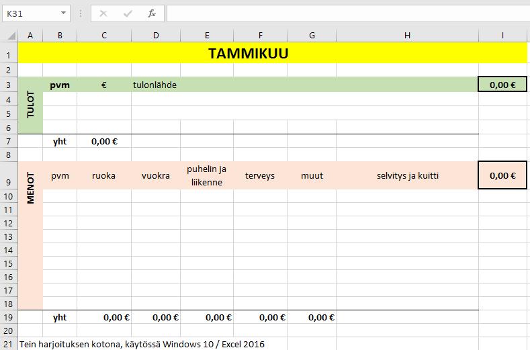Click the Tein harjoituksen kotona note text
530x350 pixels.
[142, 344]
